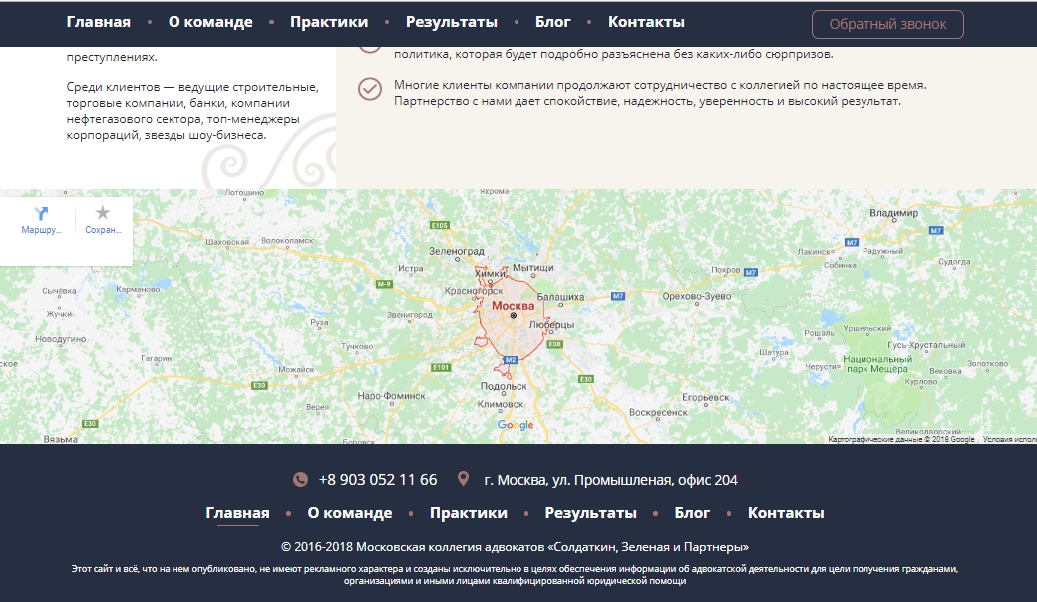1037x602 pixels.
Task: Click the 'Орехово-Зуево' label on the map
Action: [697, 297]
